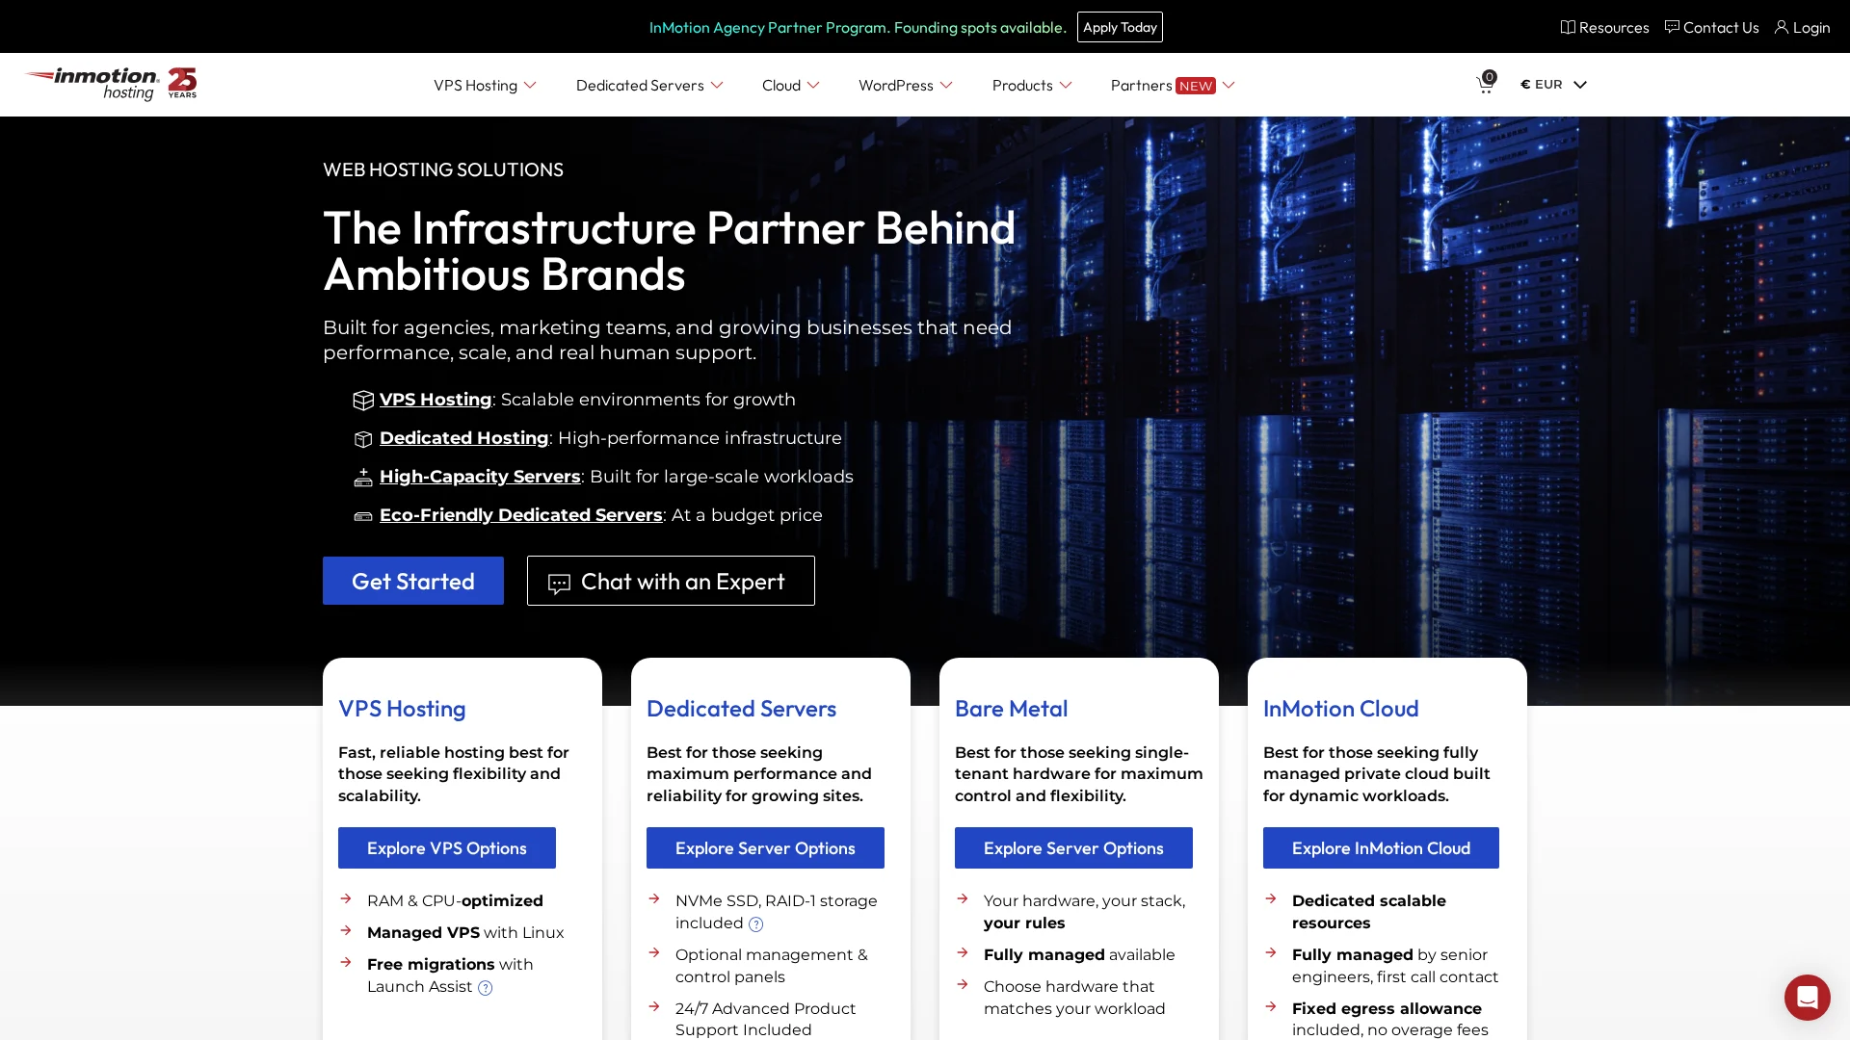Follow the Eco-Friendly Dedicated Servers link
The image size is (1850, 1040).
[x=520, y=514]
